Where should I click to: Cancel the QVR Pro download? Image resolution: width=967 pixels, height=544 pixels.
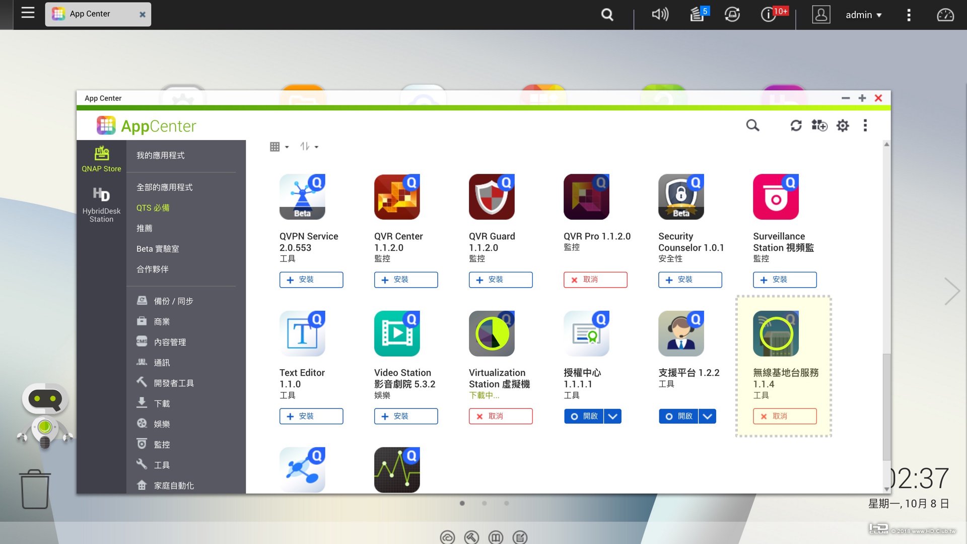pos(595,280)
